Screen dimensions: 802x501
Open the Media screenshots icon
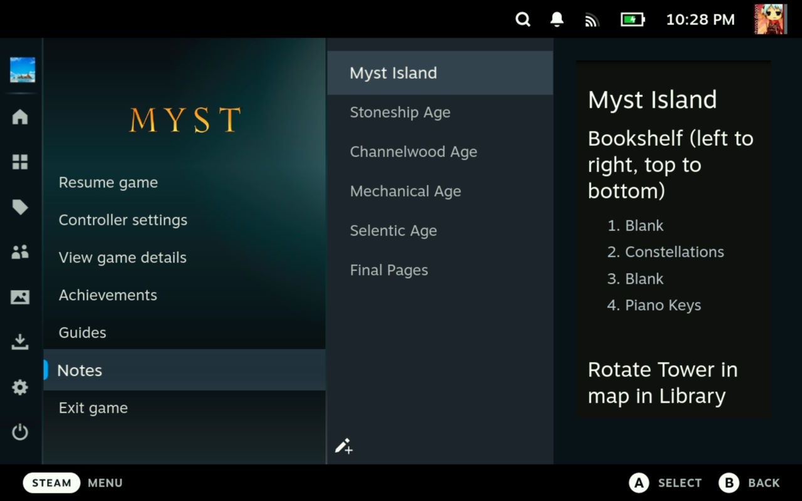20,297
